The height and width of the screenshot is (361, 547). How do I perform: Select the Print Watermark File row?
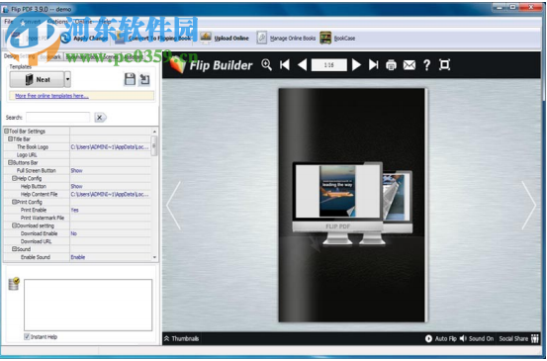(77, 218)
